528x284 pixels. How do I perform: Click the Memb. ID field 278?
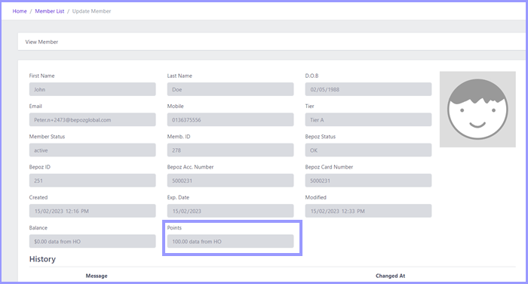pos(230,150)
